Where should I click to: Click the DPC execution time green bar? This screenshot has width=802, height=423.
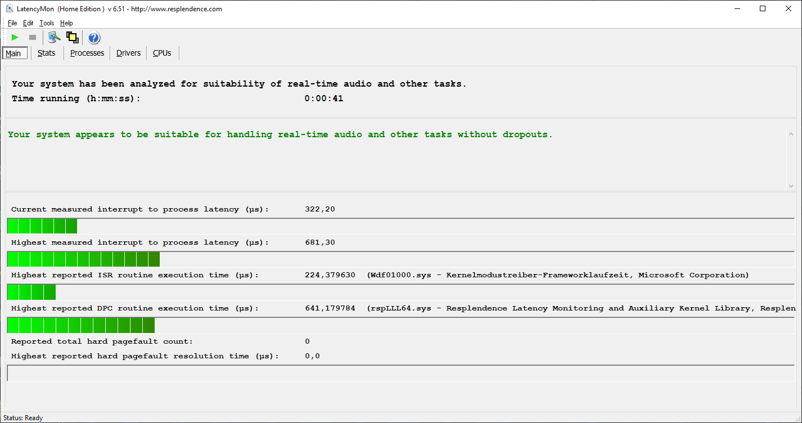pyautogui.click(x=81, y=325)
